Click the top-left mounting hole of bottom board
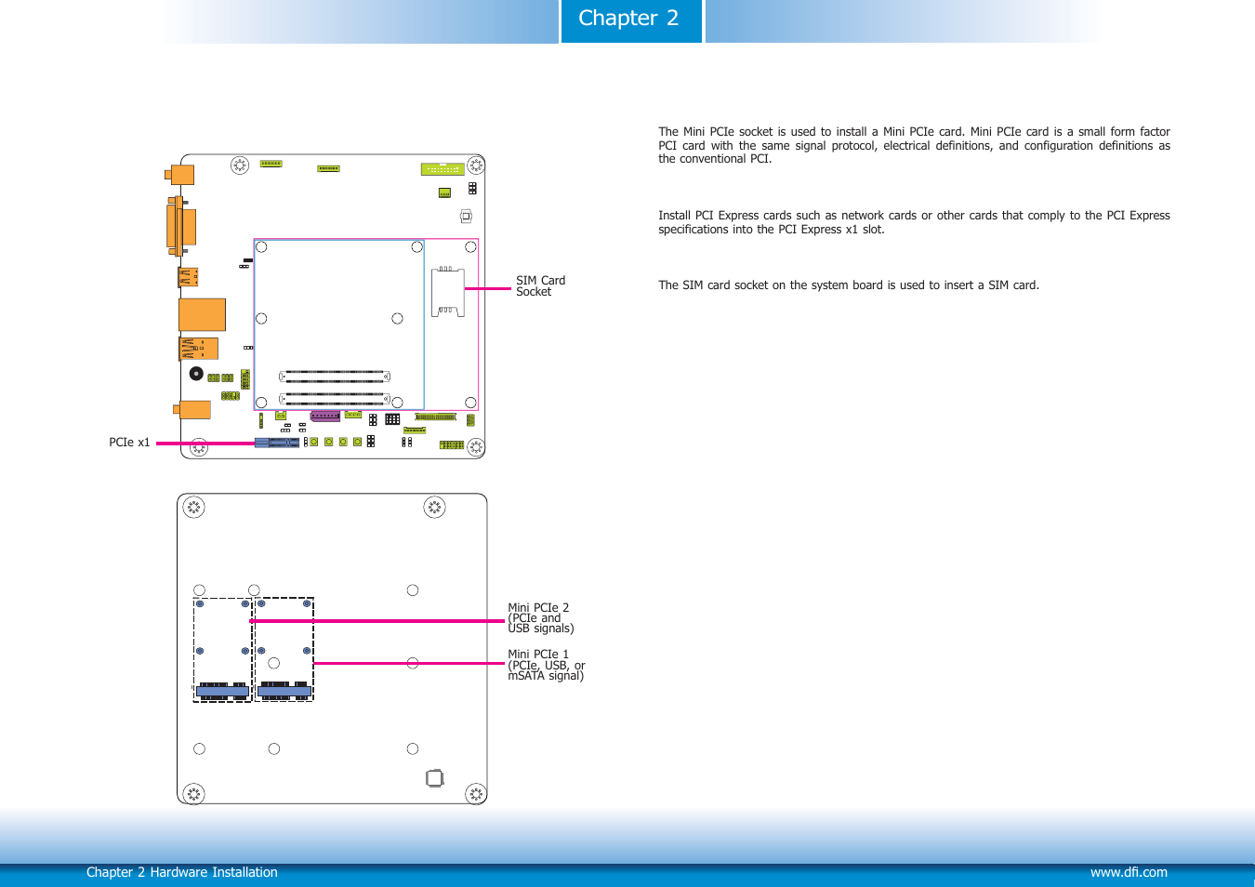This screenshot has width=1255, height=887. click(x=193, y=507)
